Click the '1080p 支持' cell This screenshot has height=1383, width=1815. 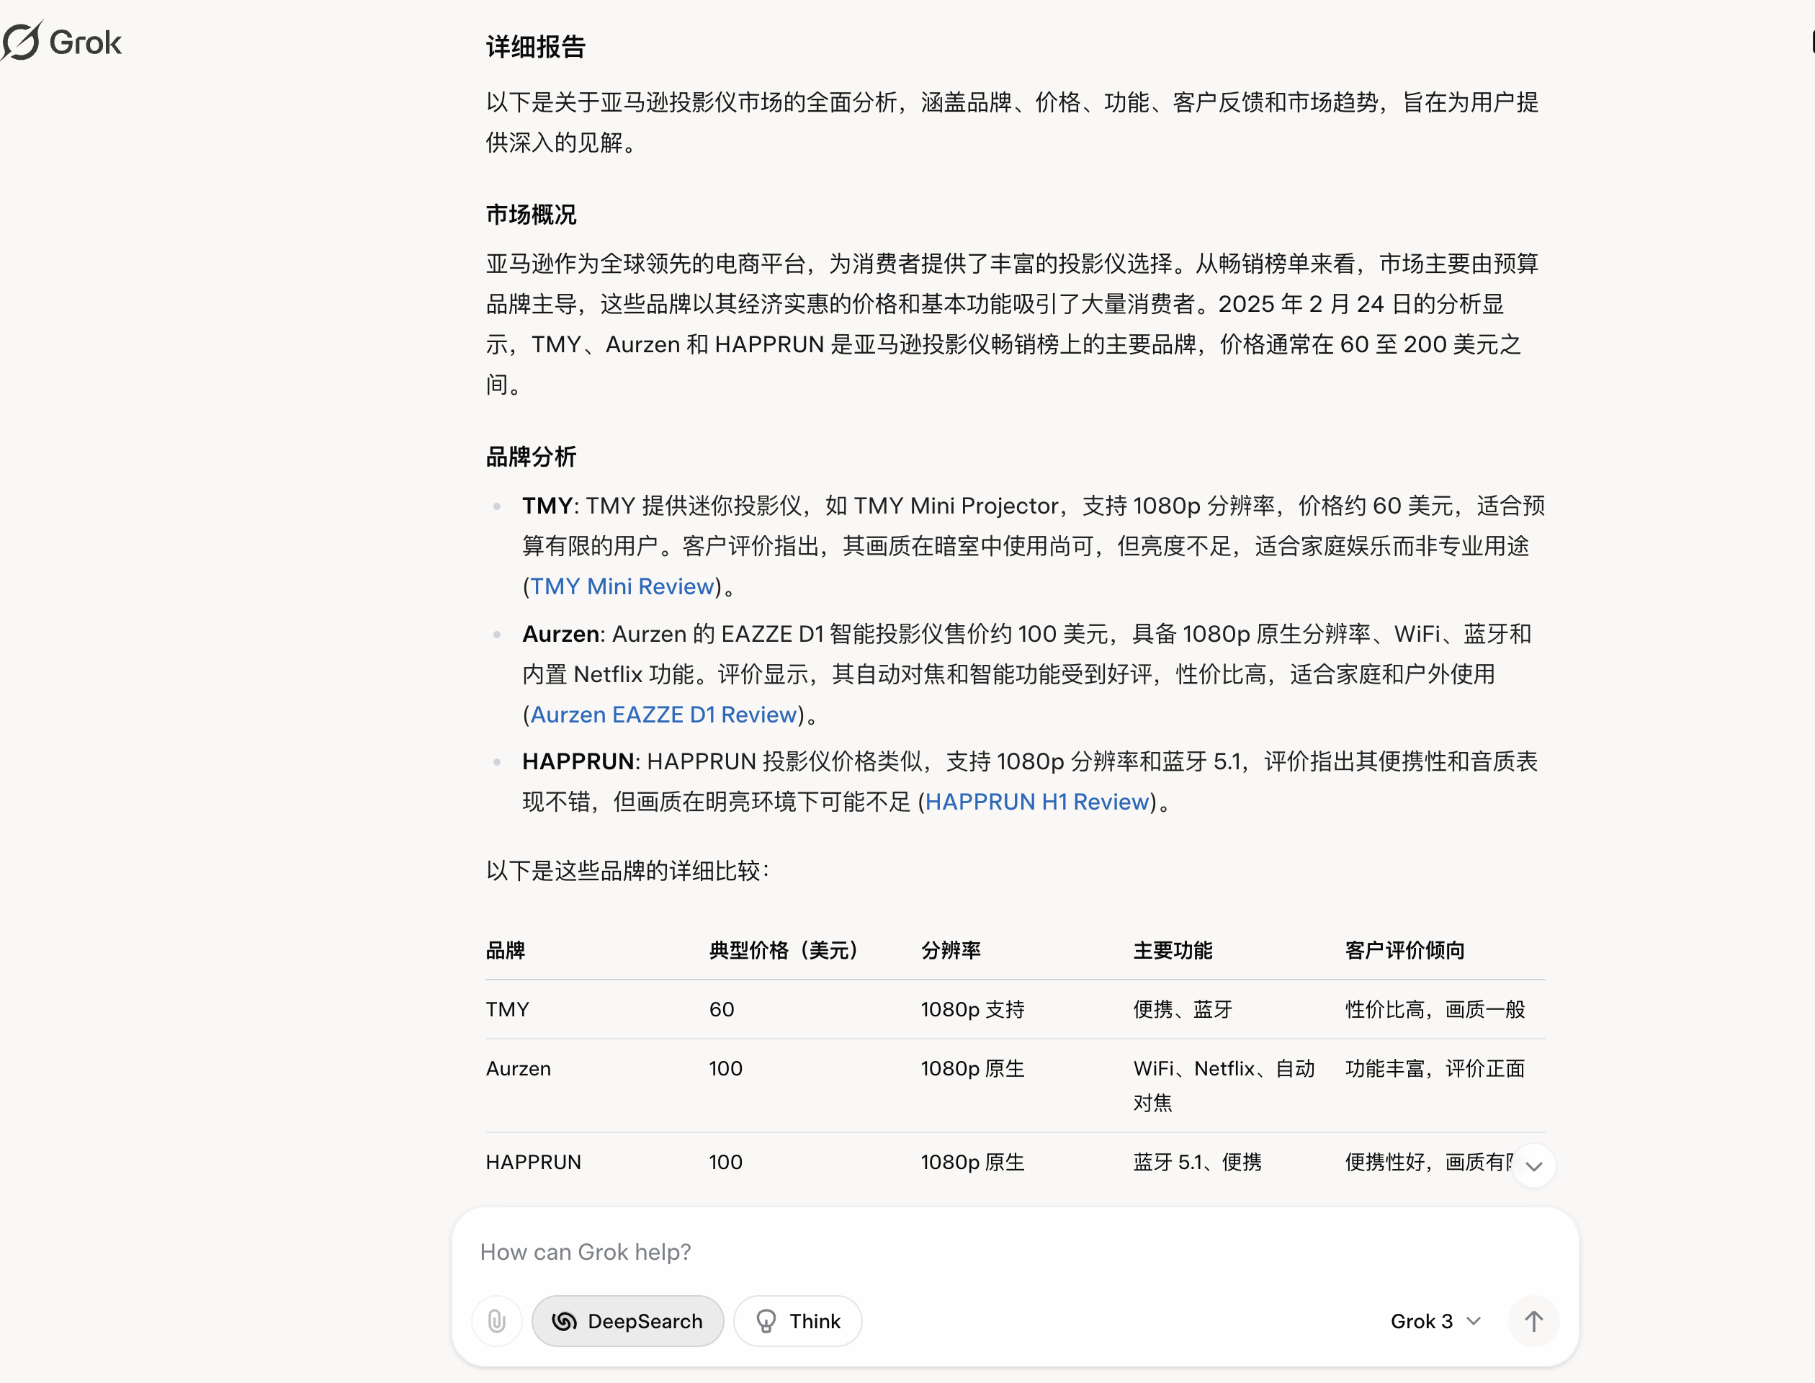click(x=973, y=1009)
